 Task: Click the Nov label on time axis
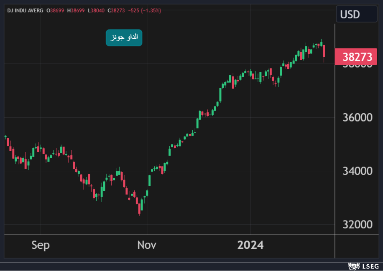[147, 245]
